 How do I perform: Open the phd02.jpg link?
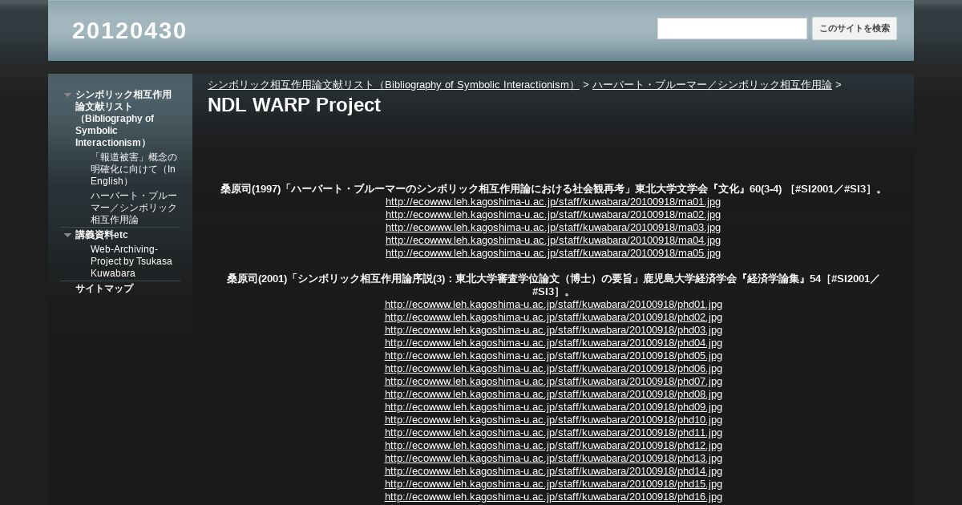point(553,317)
